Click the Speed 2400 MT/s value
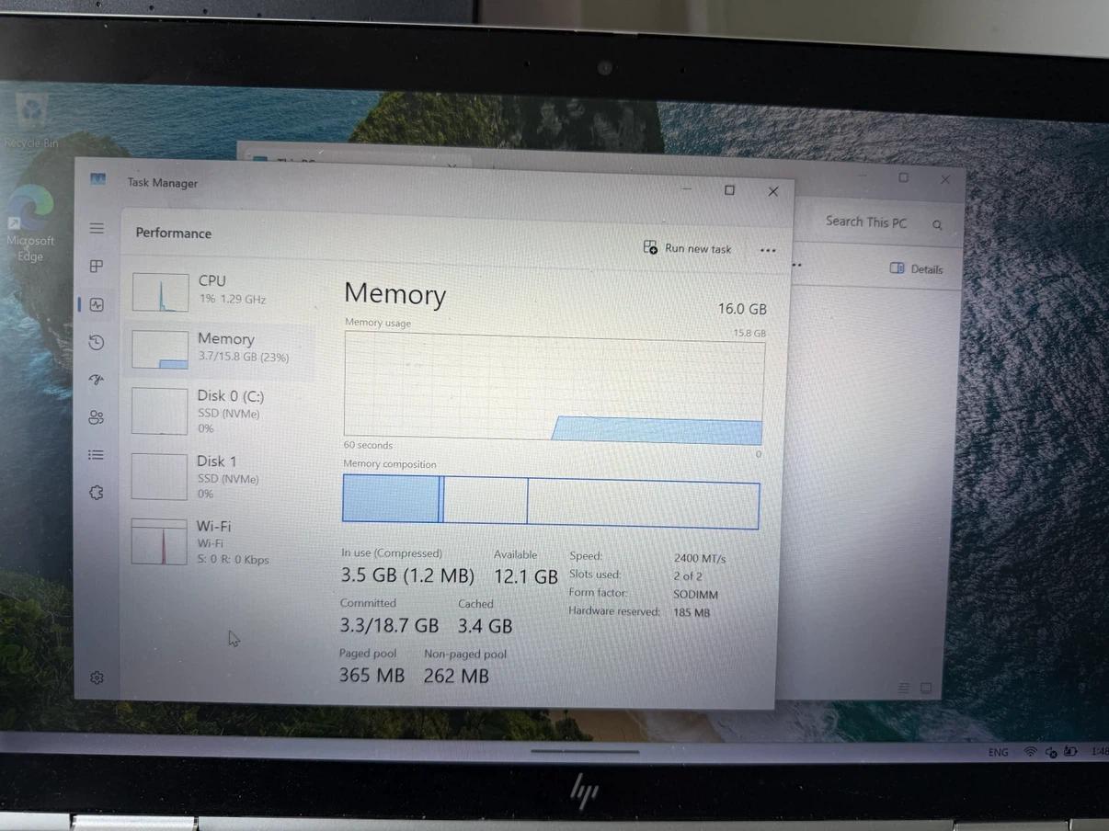The width and height of the screenshot is (1109, 831). point(700,558)
